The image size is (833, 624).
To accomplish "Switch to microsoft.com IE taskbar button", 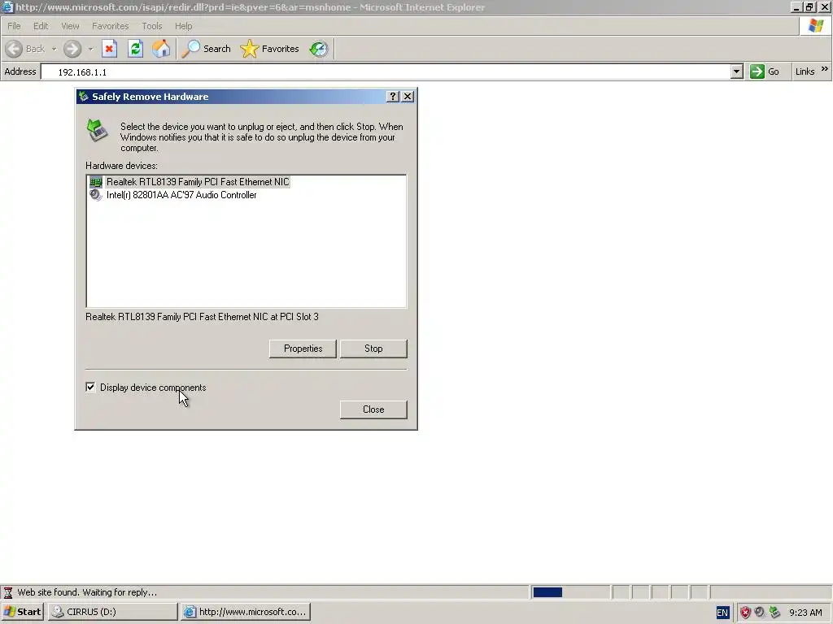I will [246, 612].
